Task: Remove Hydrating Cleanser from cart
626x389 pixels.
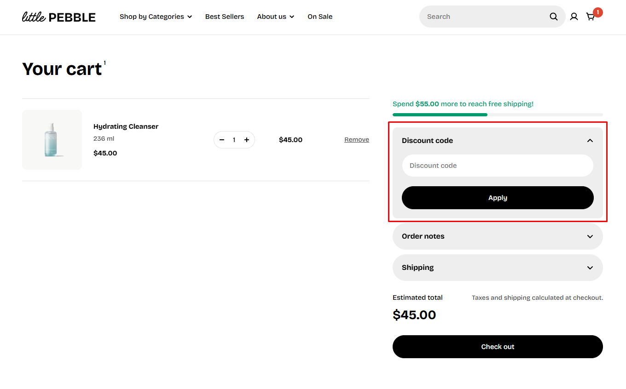Action: pos(357,140)
